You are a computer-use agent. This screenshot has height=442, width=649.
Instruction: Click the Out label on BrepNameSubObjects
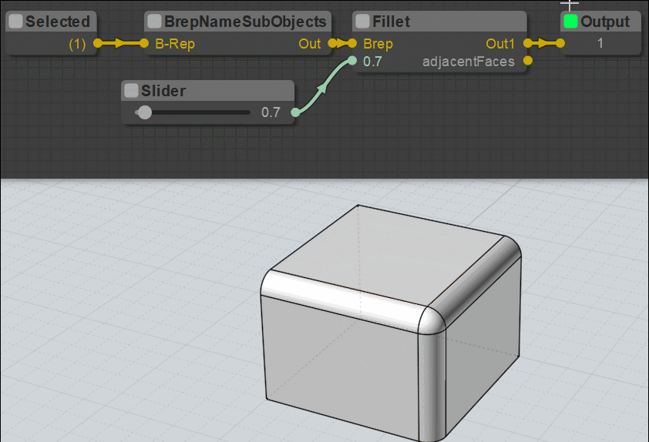[x=310, y=43]
